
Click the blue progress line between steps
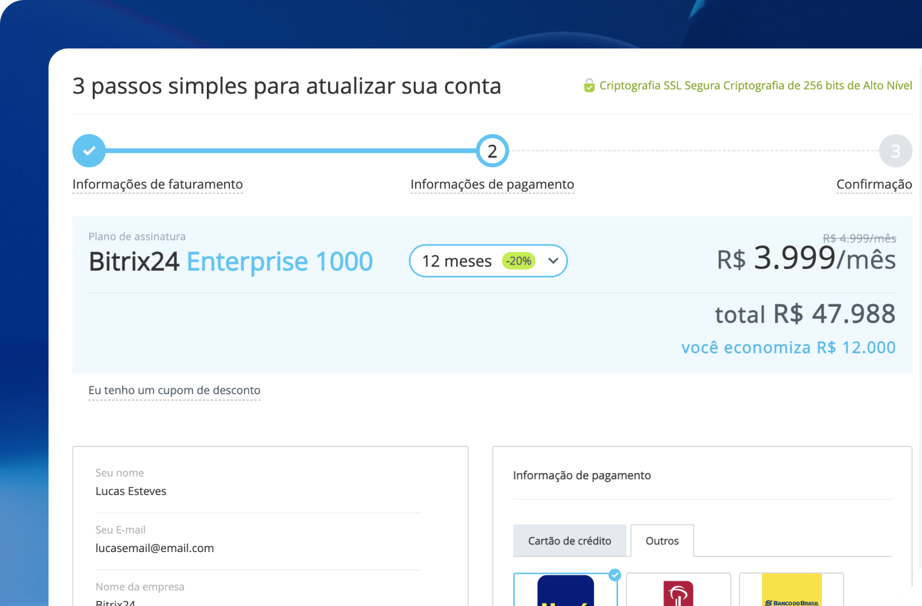[x=291, y=151]
